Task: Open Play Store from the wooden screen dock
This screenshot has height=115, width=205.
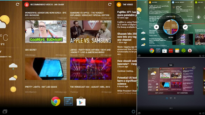Action: (x=81, y=101)
